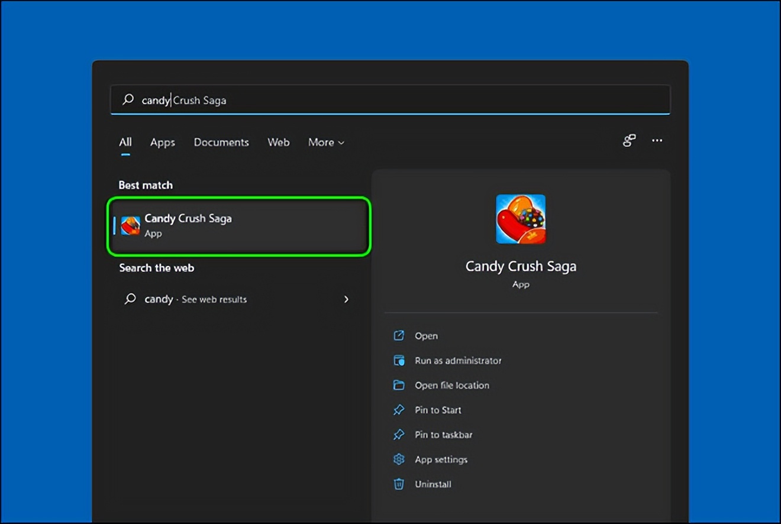Click Pin to taskbar option

point(443,435)
